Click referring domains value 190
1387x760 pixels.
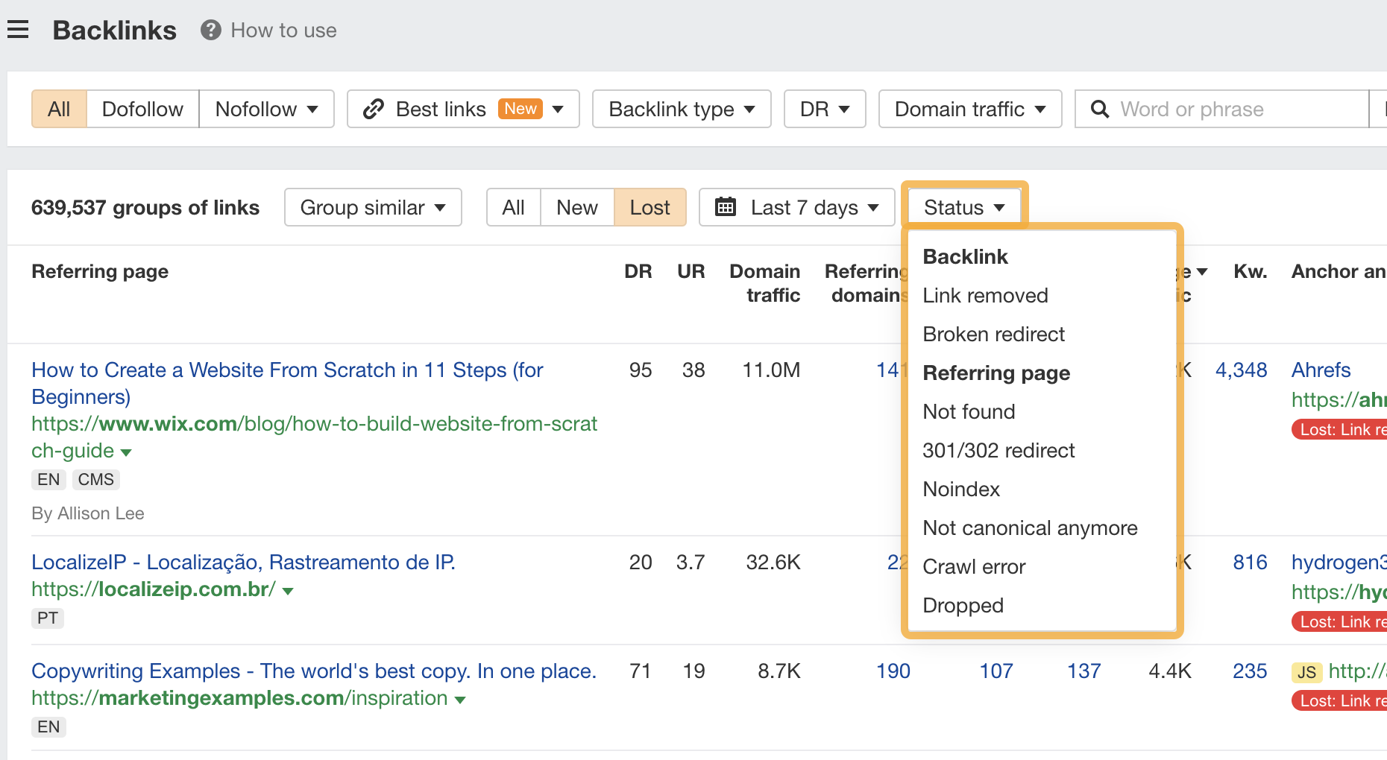pyautogui.click(x=893, y=671)
